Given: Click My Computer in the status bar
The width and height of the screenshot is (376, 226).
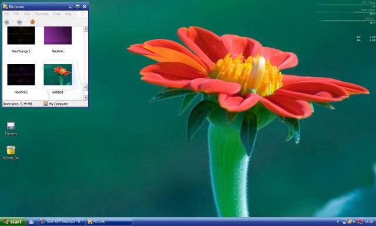Looking at the screenshot, I should click(x=56, y=104).
